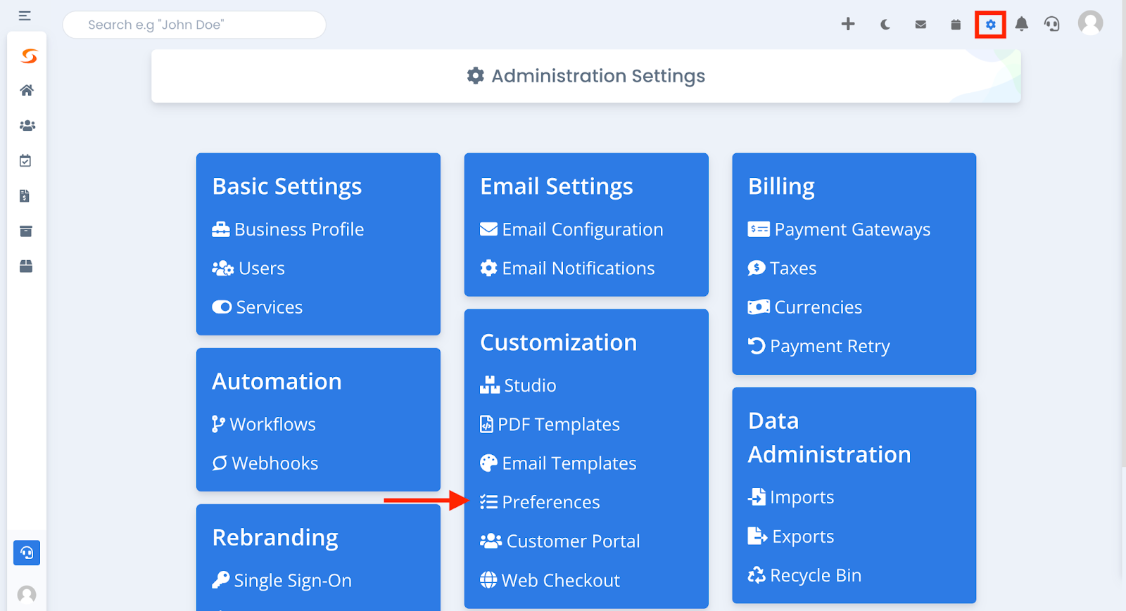Open the archive box icon in sidebar

point(26,231)
